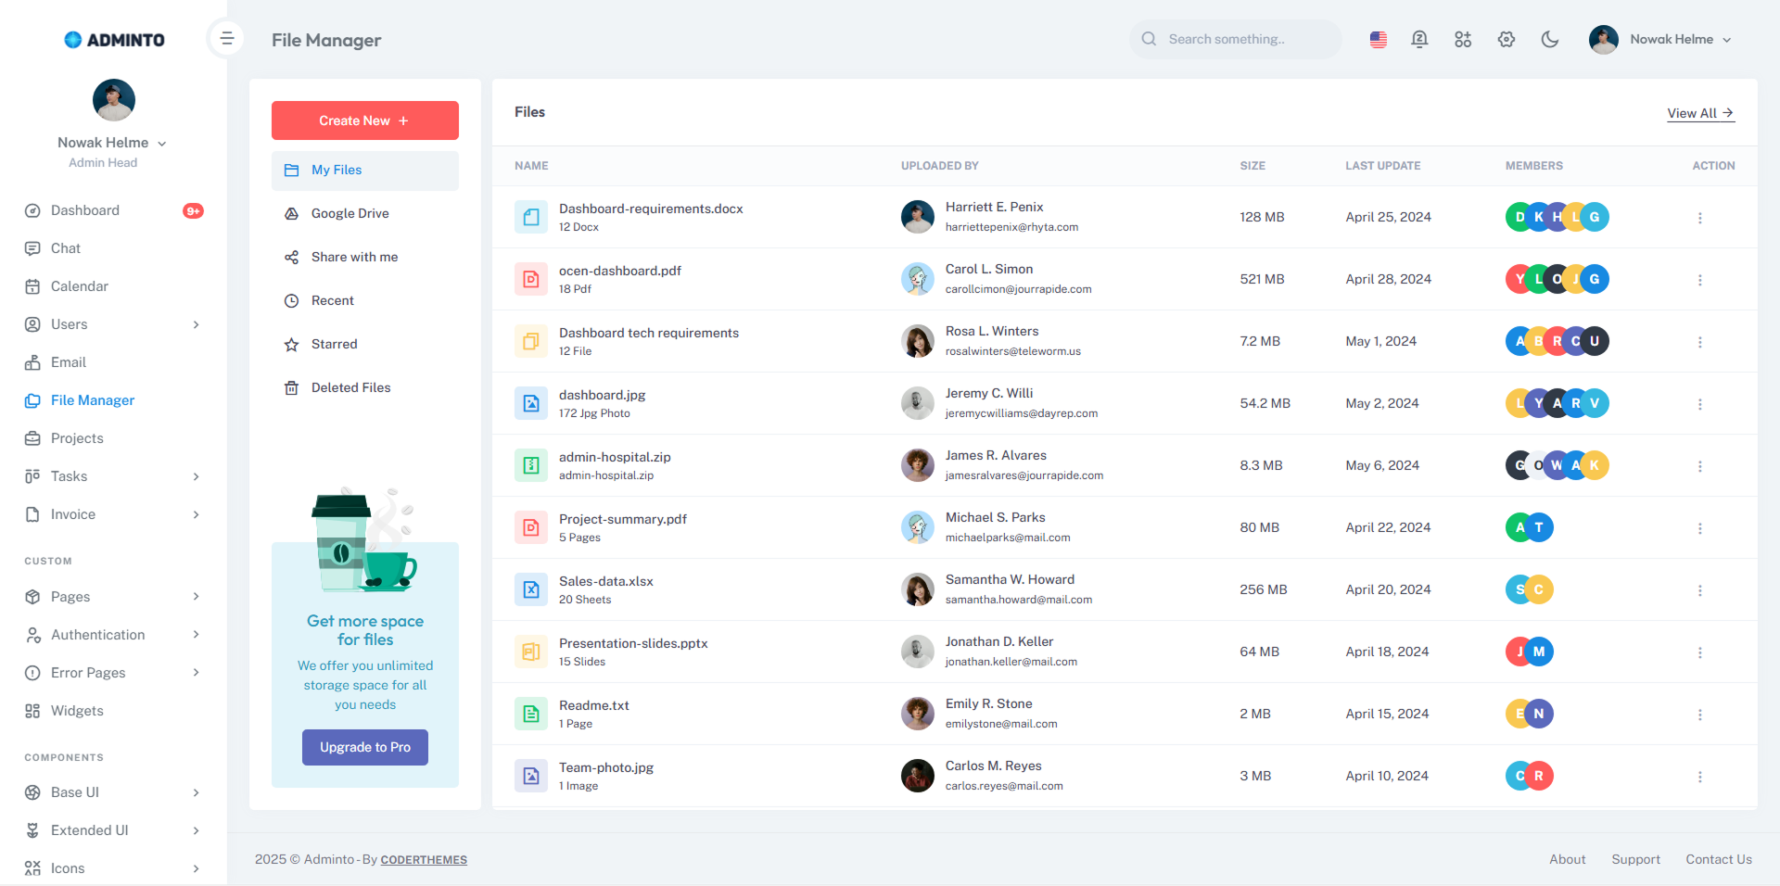
Task: Open the notifications bell
Action: 1419,39
